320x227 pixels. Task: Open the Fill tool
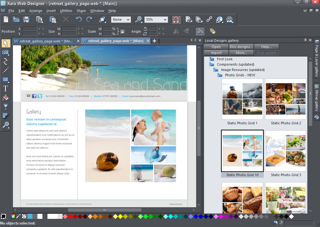6,98
